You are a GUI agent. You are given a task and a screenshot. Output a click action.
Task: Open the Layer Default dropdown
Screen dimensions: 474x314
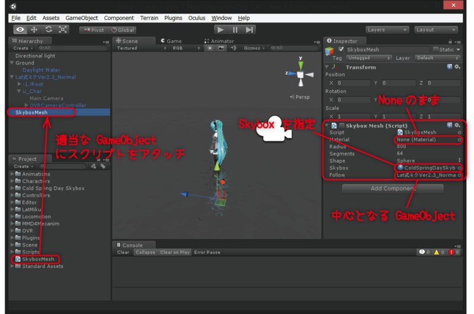coord(437,58)
